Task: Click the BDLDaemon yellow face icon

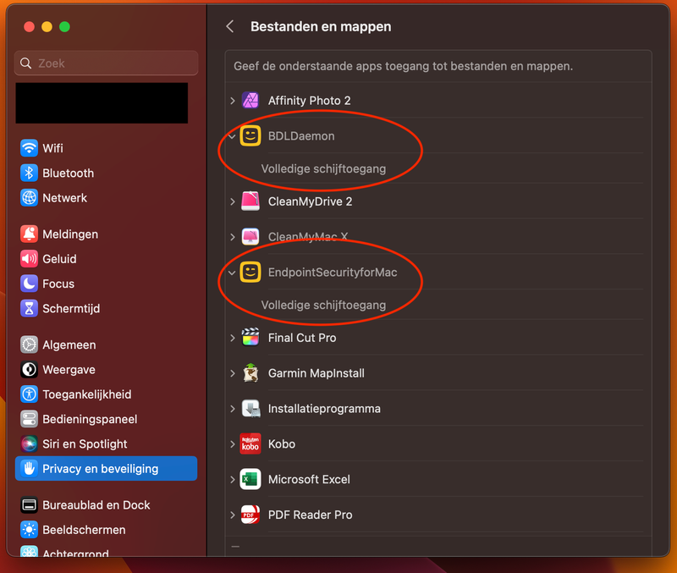Action: (250, 136)
